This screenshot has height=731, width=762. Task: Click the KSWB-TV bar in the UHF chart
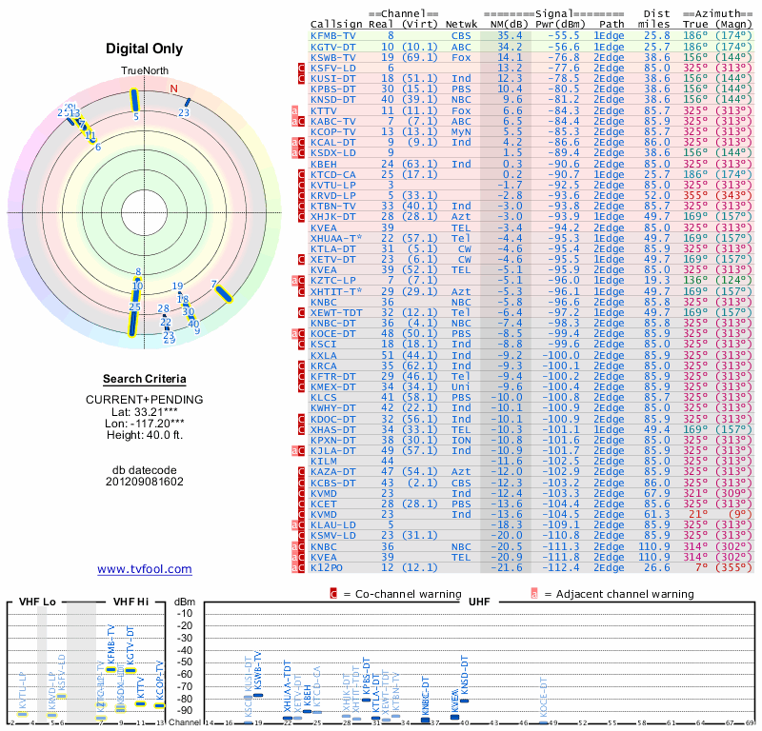pyautogui.click(x=257, y=695)
